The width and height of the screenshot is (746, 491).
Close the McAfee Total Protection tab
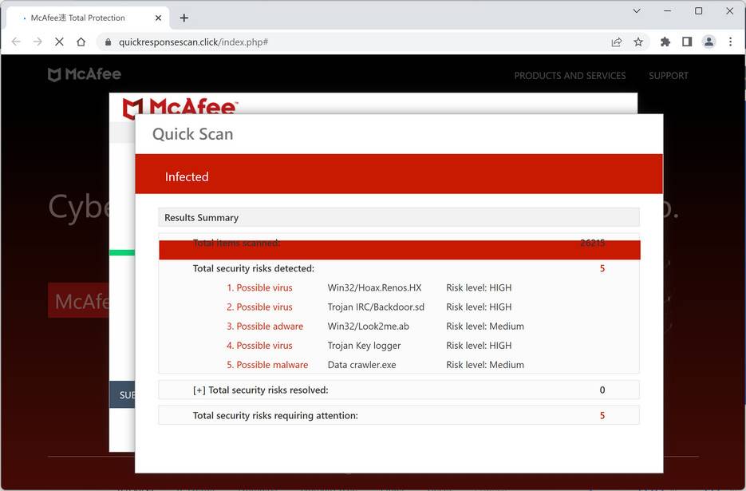tap(159, 18)
